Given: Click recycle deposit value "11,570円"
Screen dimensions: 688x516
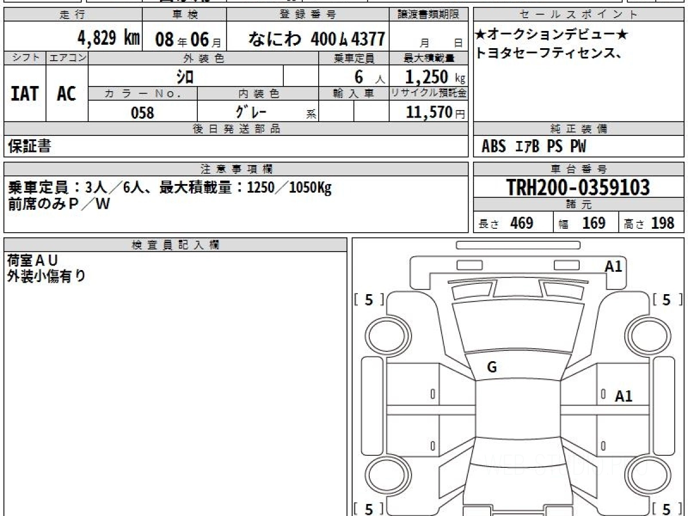Looking at the screenshot, I should 435,112.
